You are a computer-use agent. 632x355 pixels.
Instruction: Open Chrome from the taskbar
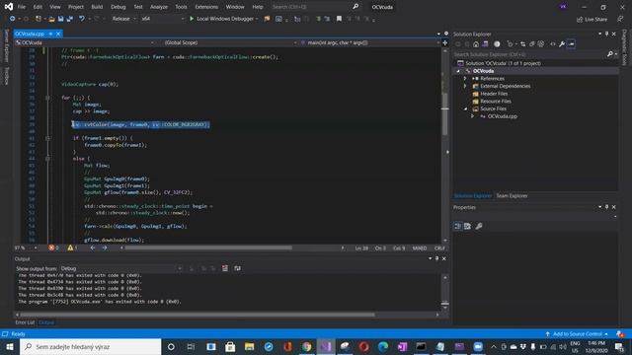point(307,346)
